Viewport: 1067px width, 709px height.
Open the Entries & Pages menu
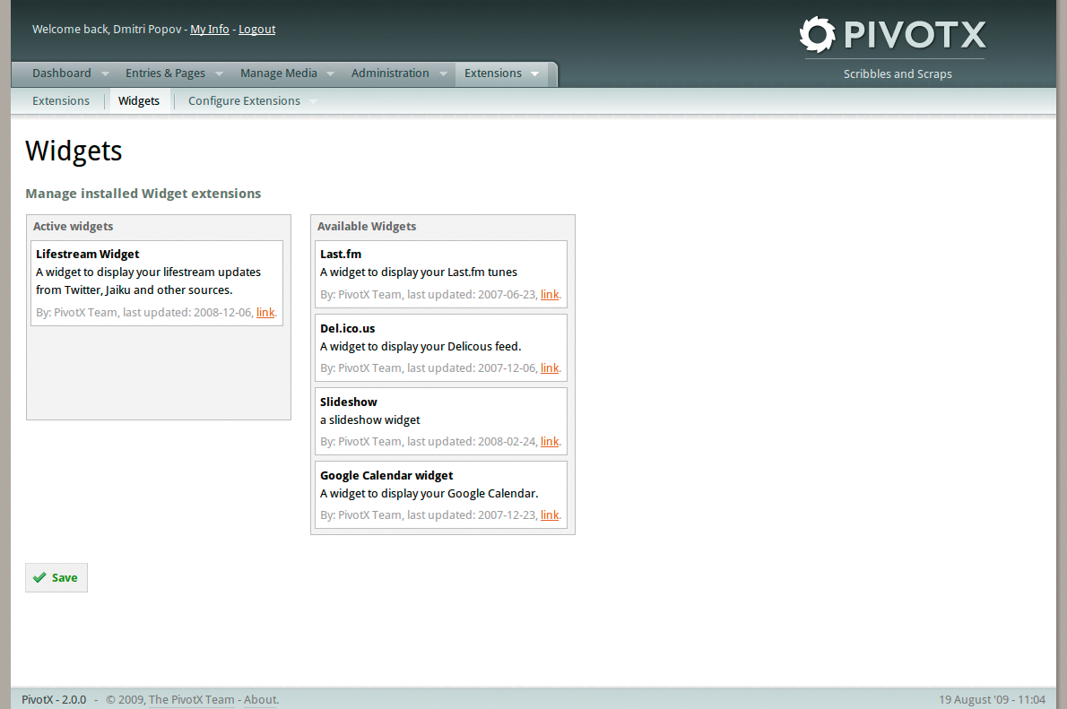point(165,73)
